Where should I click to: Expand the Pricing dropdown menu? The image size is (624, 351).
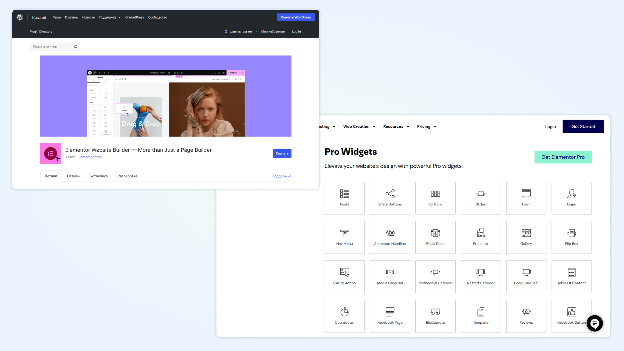click(x=427, y=127)
